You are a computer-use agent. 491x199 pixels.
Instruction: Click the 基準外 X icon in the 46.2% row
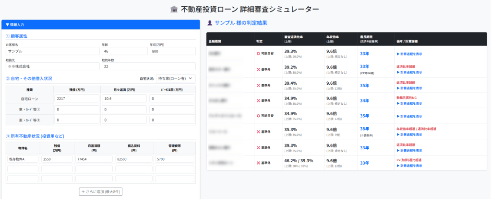pos(258,163)
